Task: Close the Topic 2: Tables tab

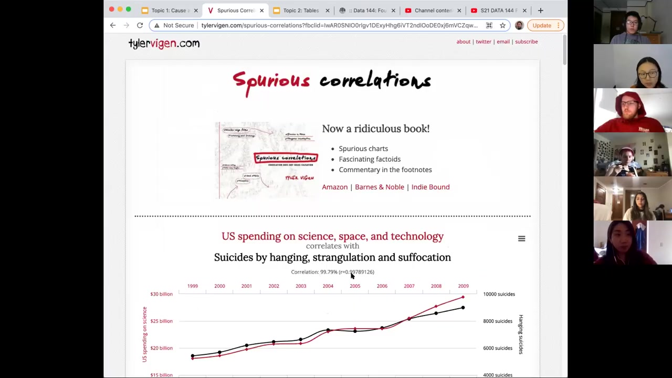Action: (x=327, y=10)
